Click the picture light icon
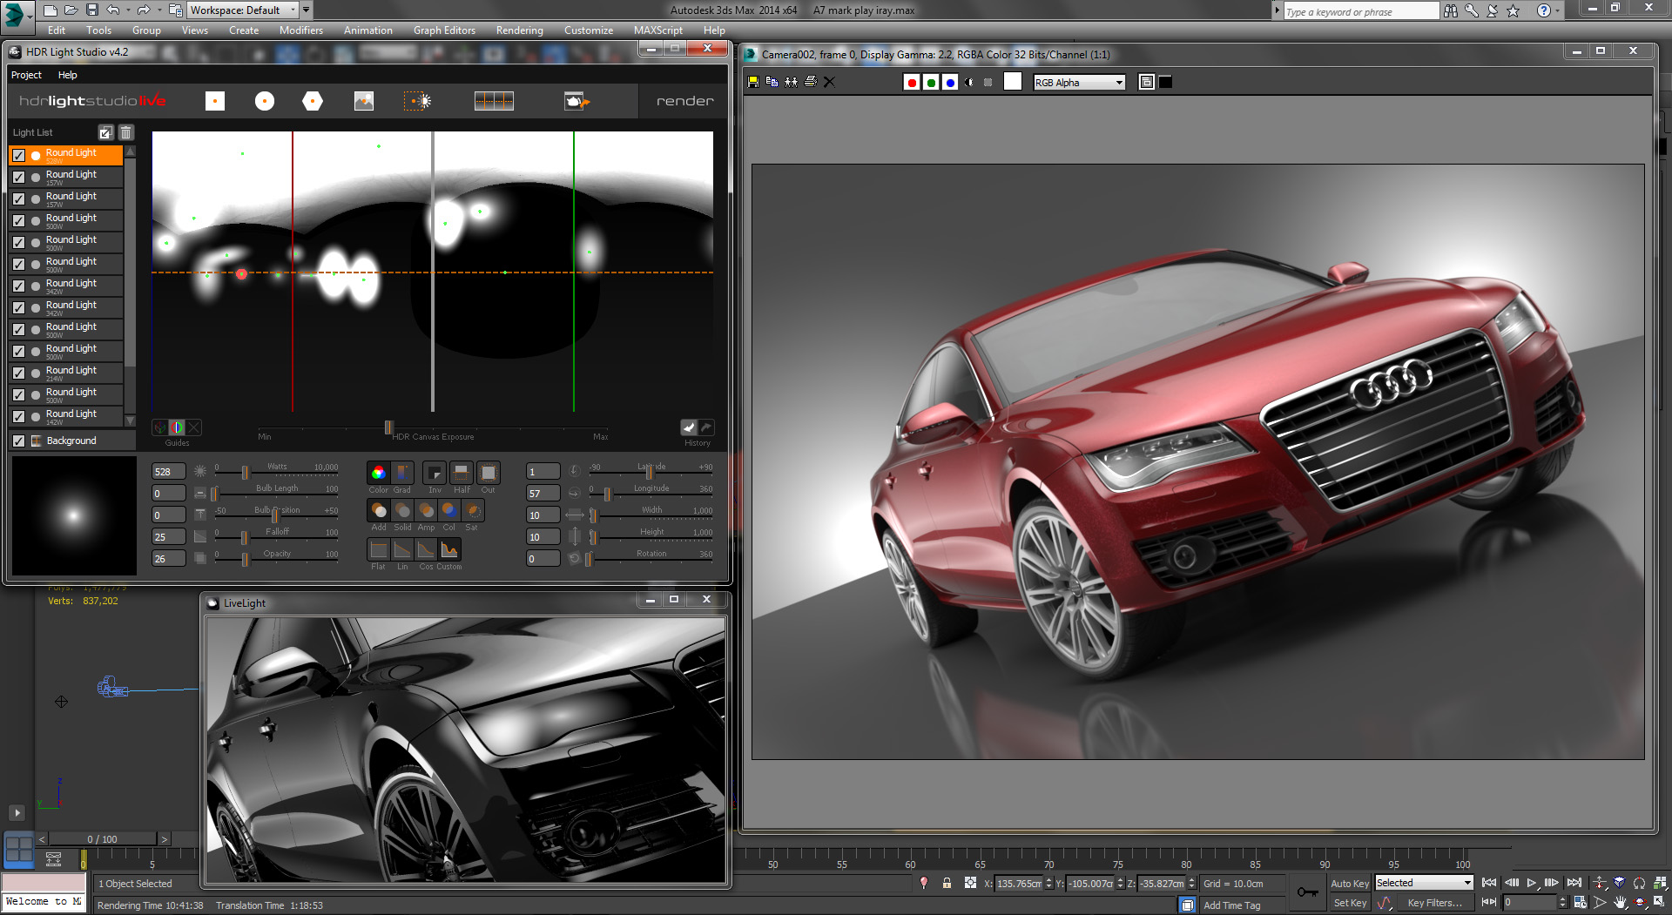 [364, 101]
